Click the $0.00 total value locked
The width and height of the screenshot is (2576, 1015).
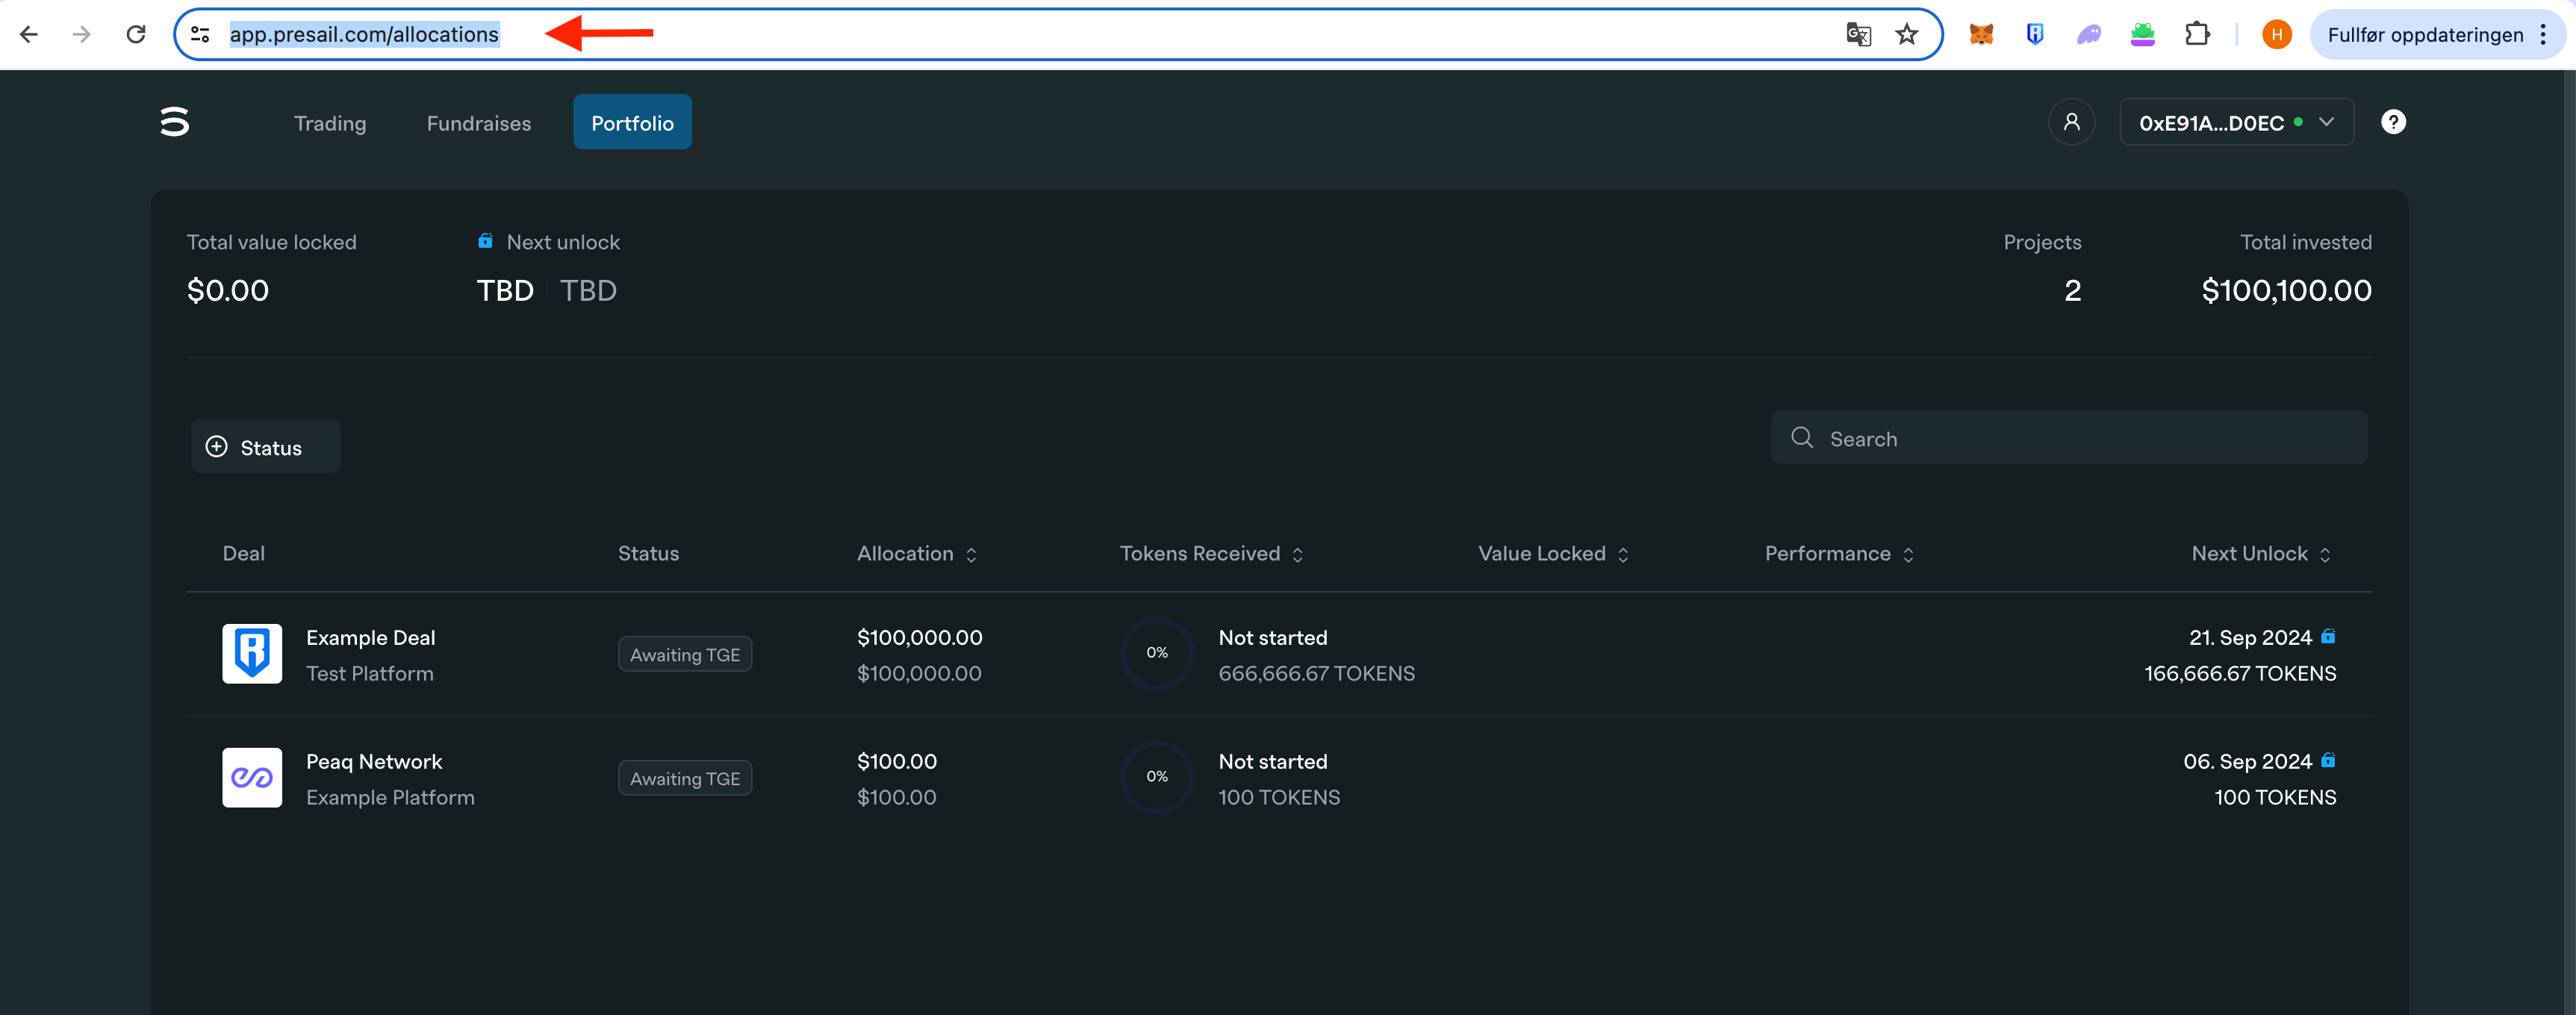coord(228,291)
